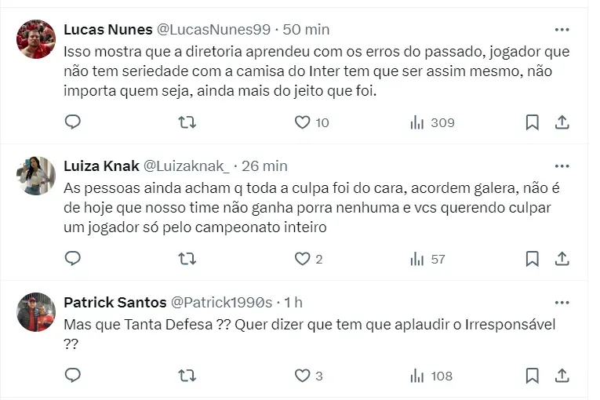The height and width of the screenshot is (400, 600).
Task: Share Luiza Knak's tweet
Action: (x=562, y=259)
